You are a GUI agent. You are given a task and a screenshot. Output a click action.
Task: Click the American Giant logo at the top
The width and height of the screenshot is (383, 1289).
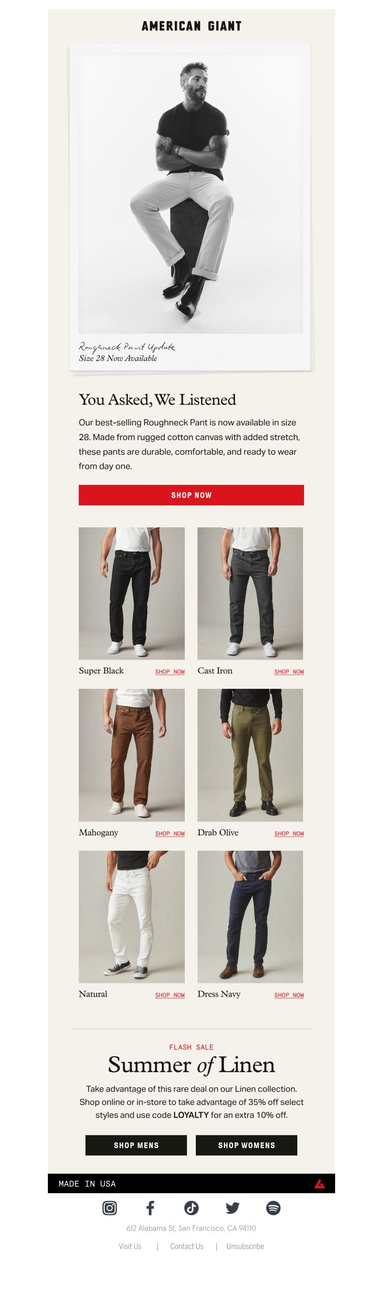191,26
